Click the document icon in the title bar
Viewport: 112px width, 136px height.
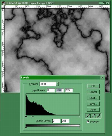[4, 3]
